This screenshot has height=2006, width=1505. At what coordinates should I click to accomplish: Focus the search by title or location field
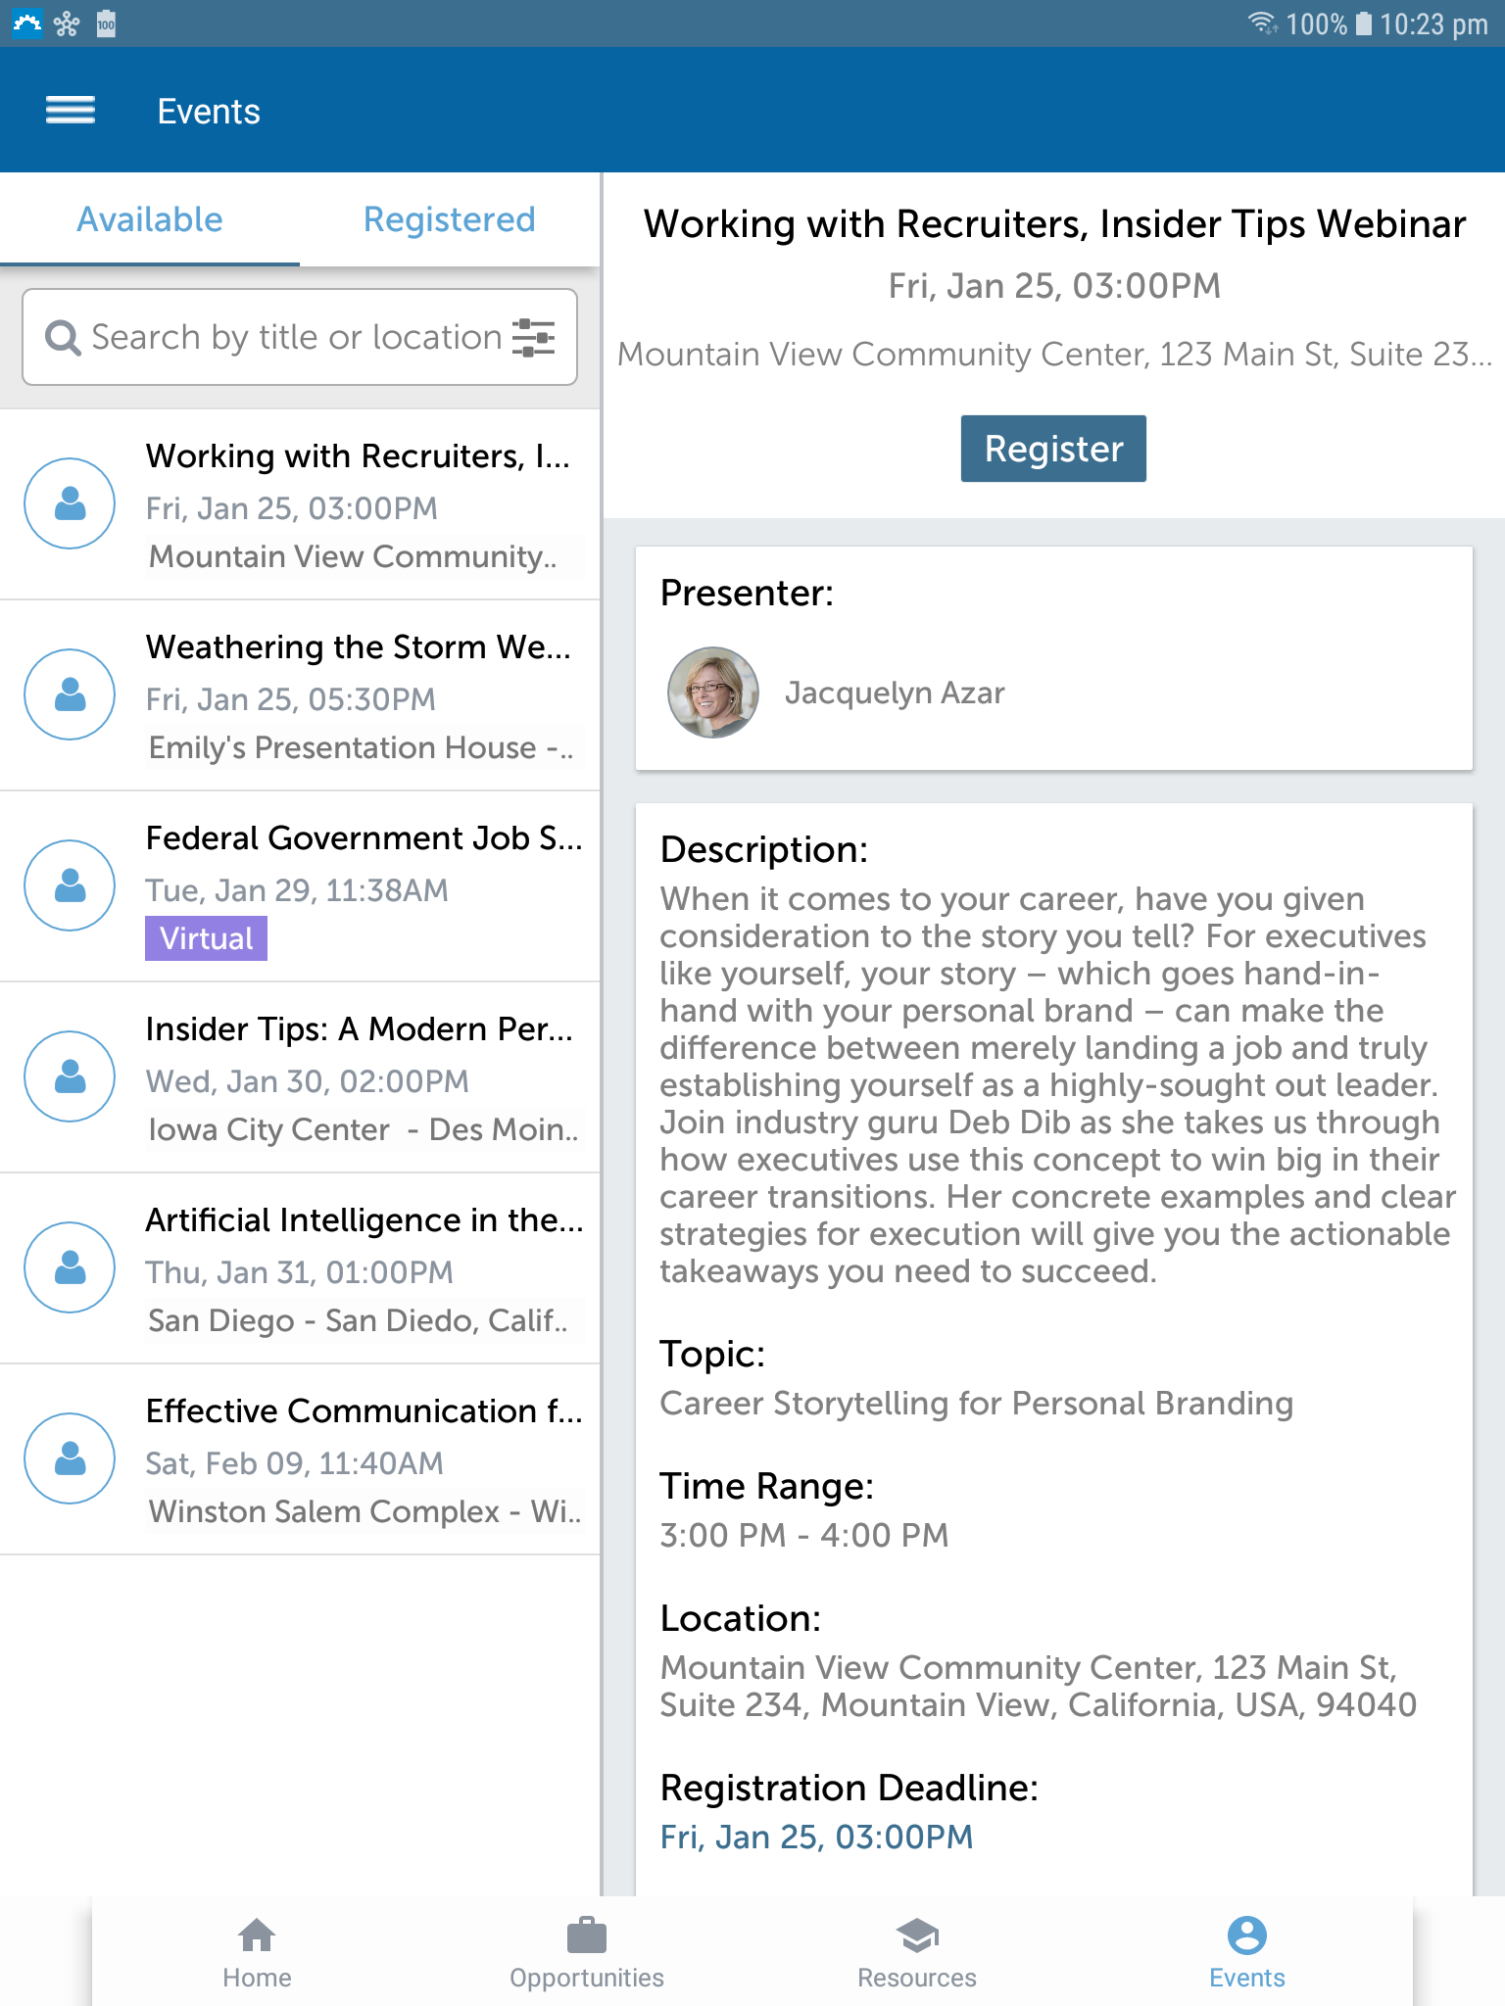click(x=300, y=337)
